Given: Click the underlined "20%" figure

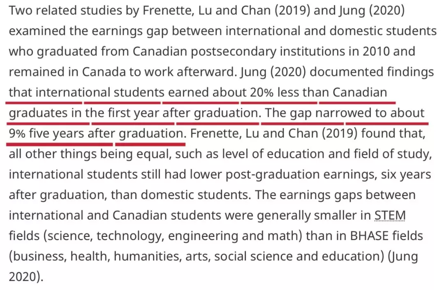Looking at the screenshot, I should coord(261,93).
